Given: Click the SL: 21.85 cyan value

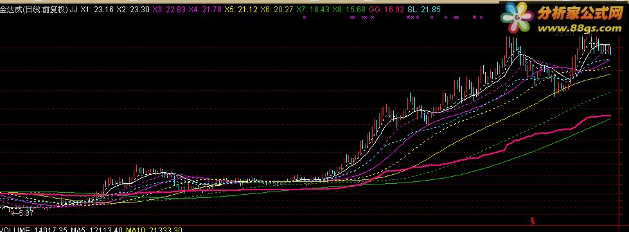Looking at the screenshot, I should (x=423, y=10).
